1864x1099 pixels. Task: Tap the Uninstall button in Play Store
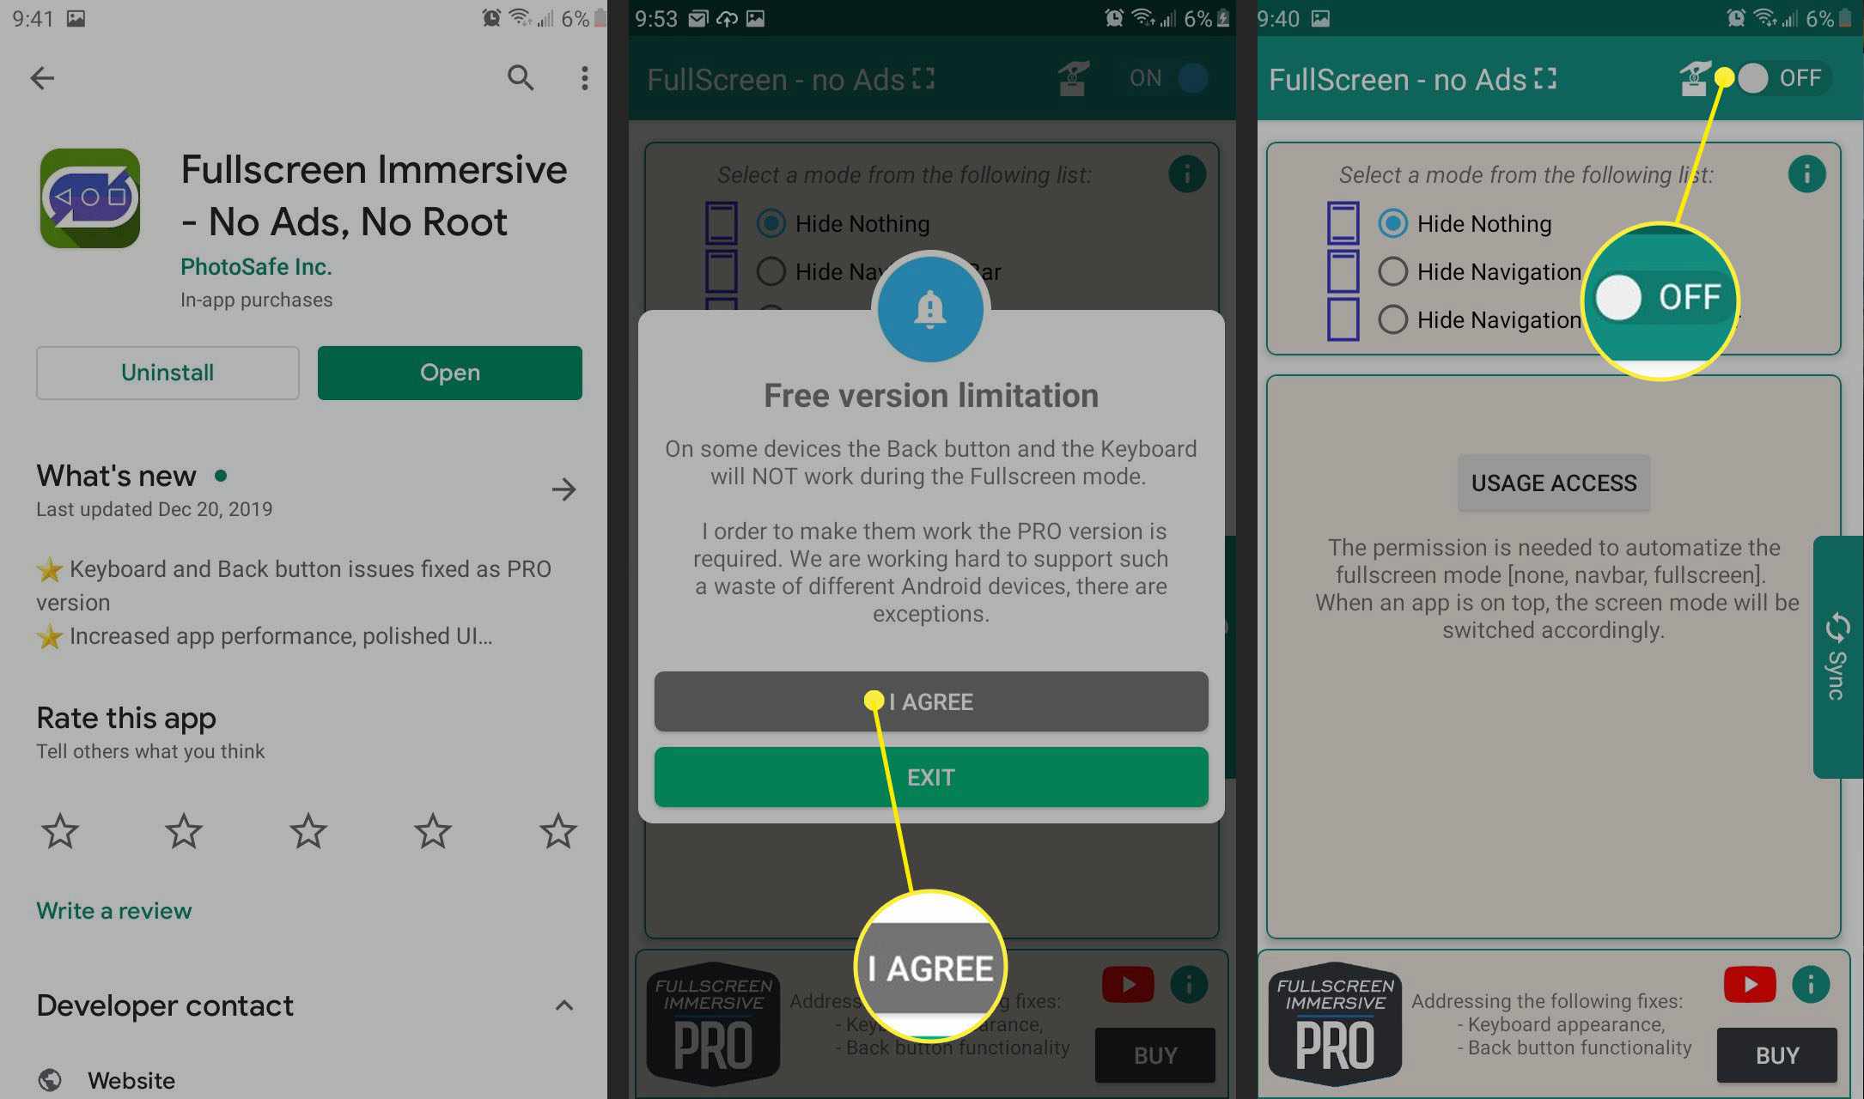[167, 373]
